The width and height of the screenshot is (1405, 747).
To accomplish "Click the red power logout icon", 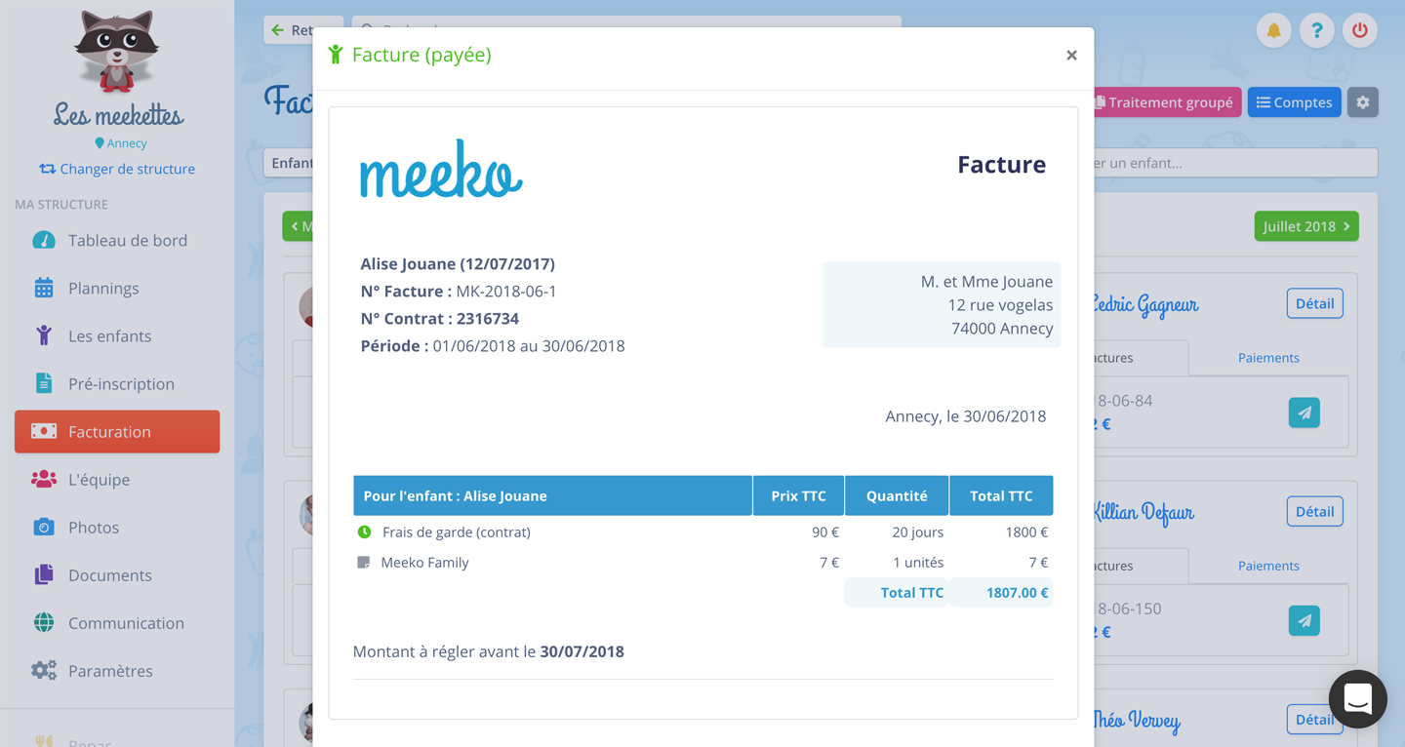I will coord(1359,31).
